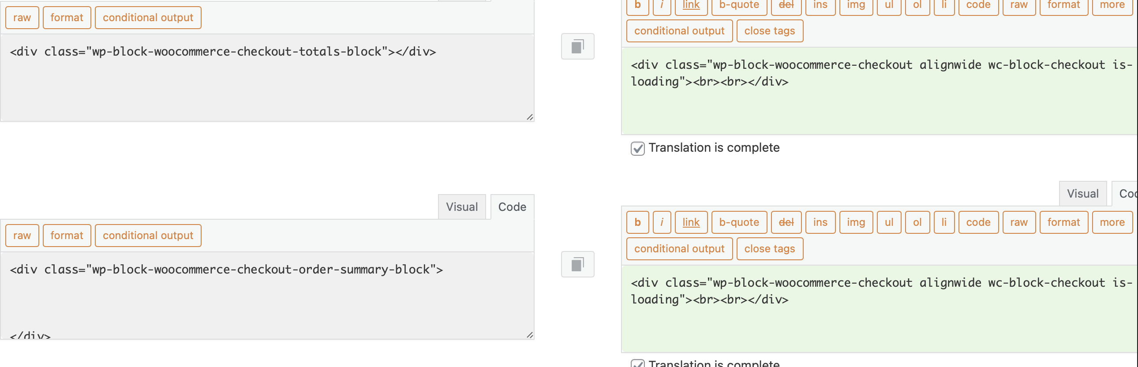Open Visual tab on right translation editor

pyautogui.click(x=1082, y=194)
